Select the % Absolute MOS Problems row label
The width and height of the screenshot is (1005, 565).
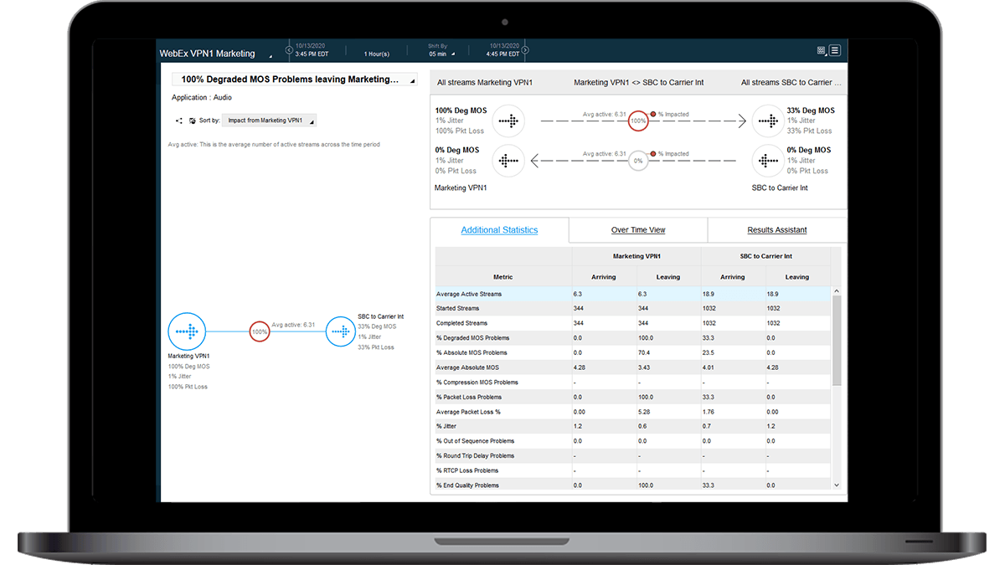[471, 352]
